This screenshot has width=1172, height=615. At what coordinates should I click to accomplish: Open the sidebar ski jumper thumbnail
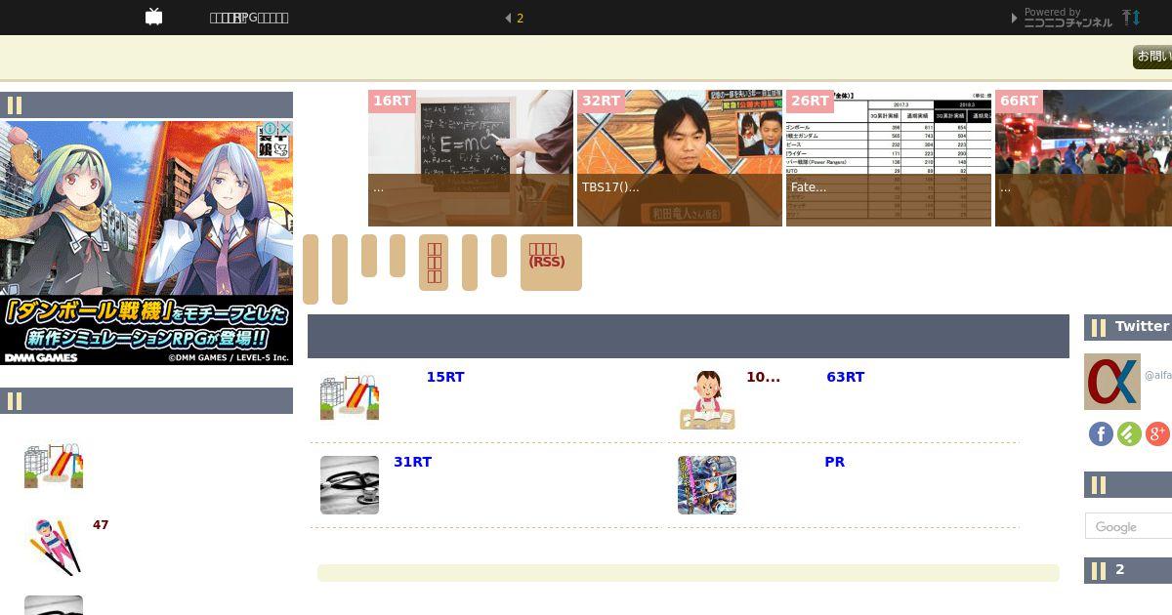(x=54, y=546)
